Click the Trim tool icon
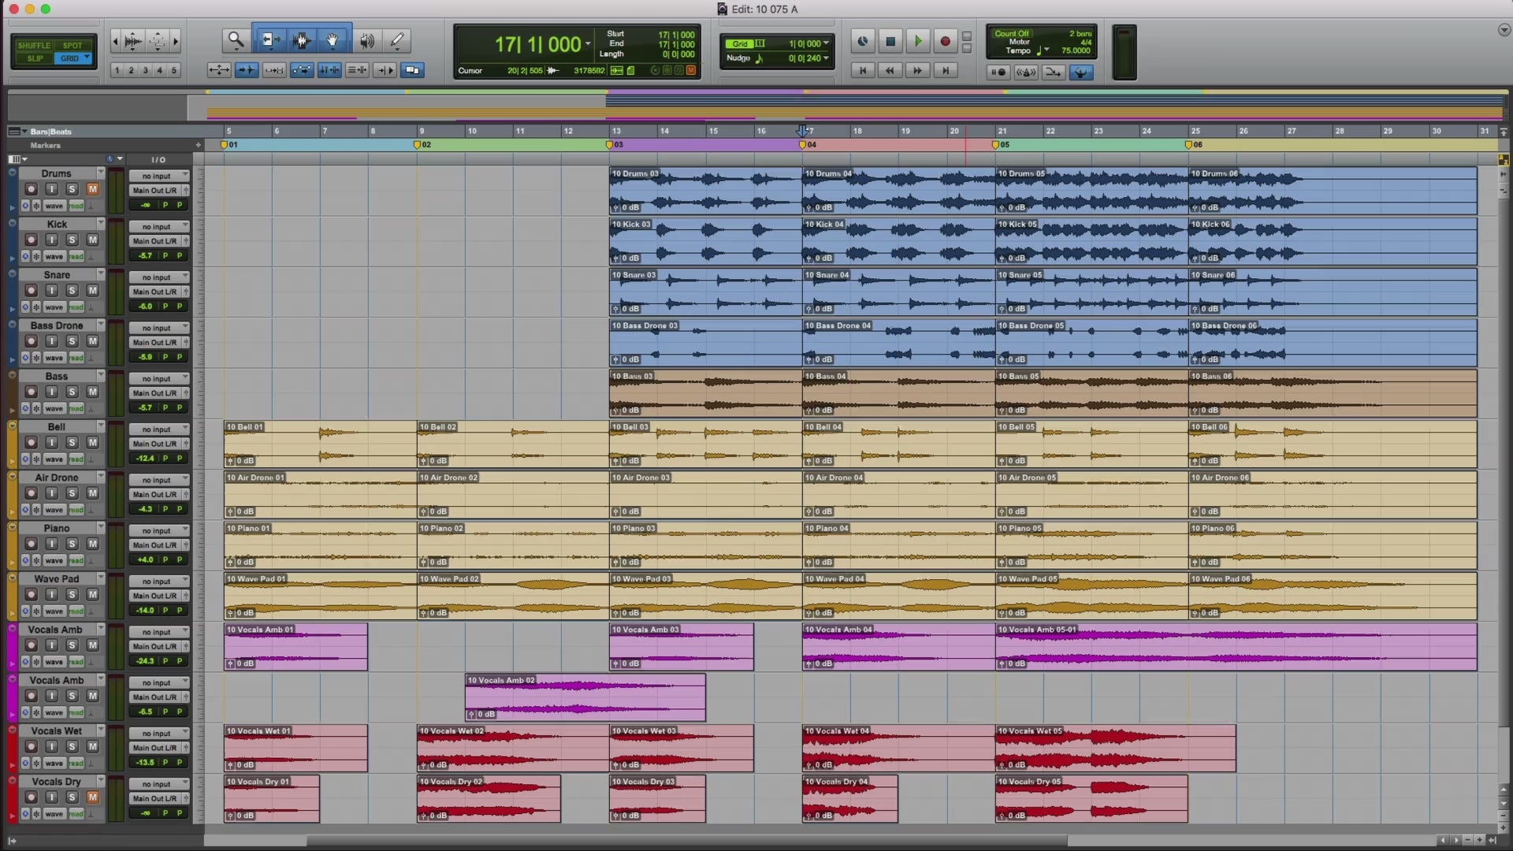Screen dimensions: 1513x851 [x=269, y=40]
